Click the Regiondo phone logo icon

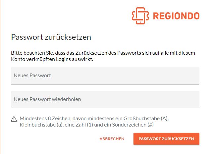click(140, 16)
